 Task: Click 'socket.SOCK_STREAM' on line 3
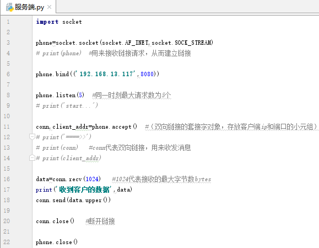pos(181,43)
